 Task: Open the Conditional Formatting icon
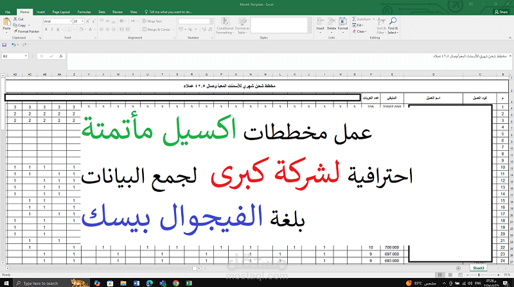(226, 22)
